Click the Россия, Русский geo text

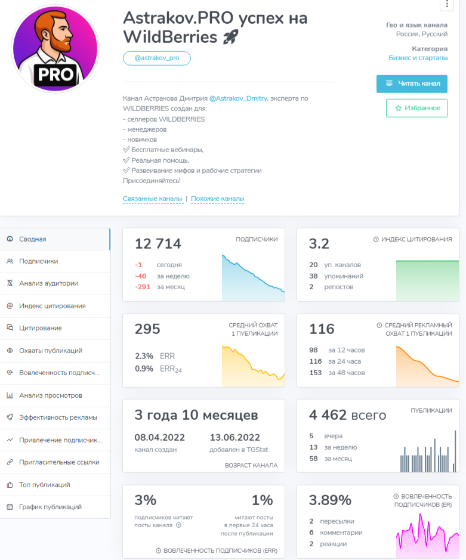click(422, 34)
